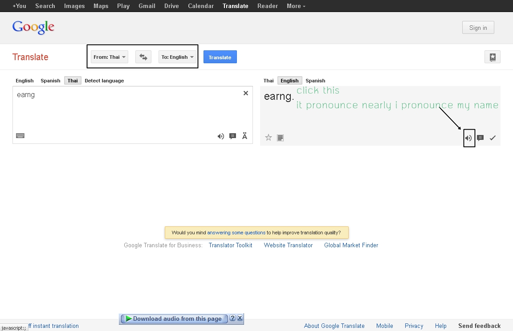Viewport: 513px width, 331px height.
Task: Listen to the source text pronunciation
Action: [220, 136]
